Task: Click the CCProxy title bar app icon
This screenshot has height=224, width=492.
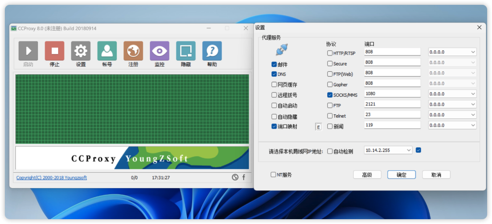Action: [x=14, y=28]
